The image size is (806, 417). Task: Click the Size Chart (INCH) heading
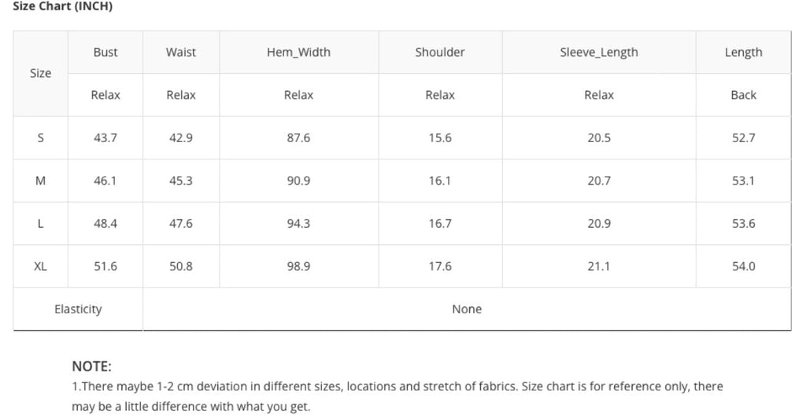click(63, 6)
